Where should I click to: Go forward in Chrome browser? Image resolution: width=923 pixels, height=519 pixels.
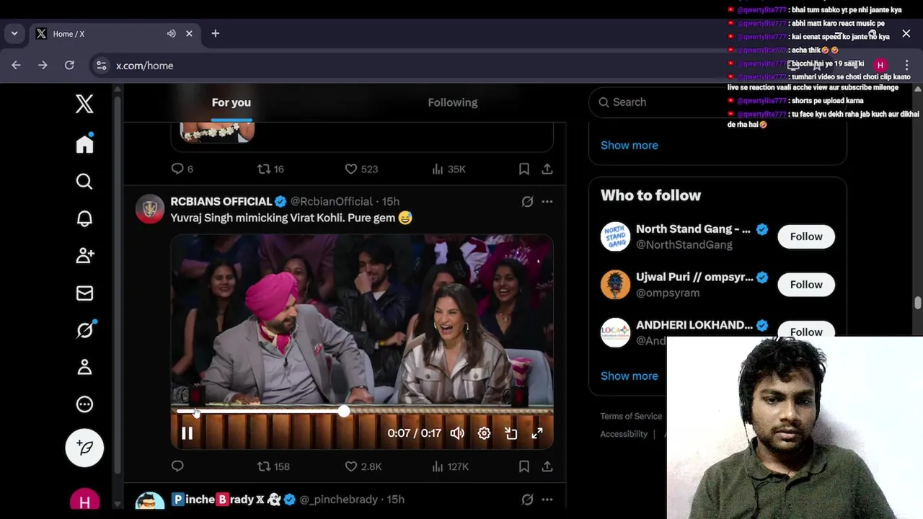coord(43,65)
